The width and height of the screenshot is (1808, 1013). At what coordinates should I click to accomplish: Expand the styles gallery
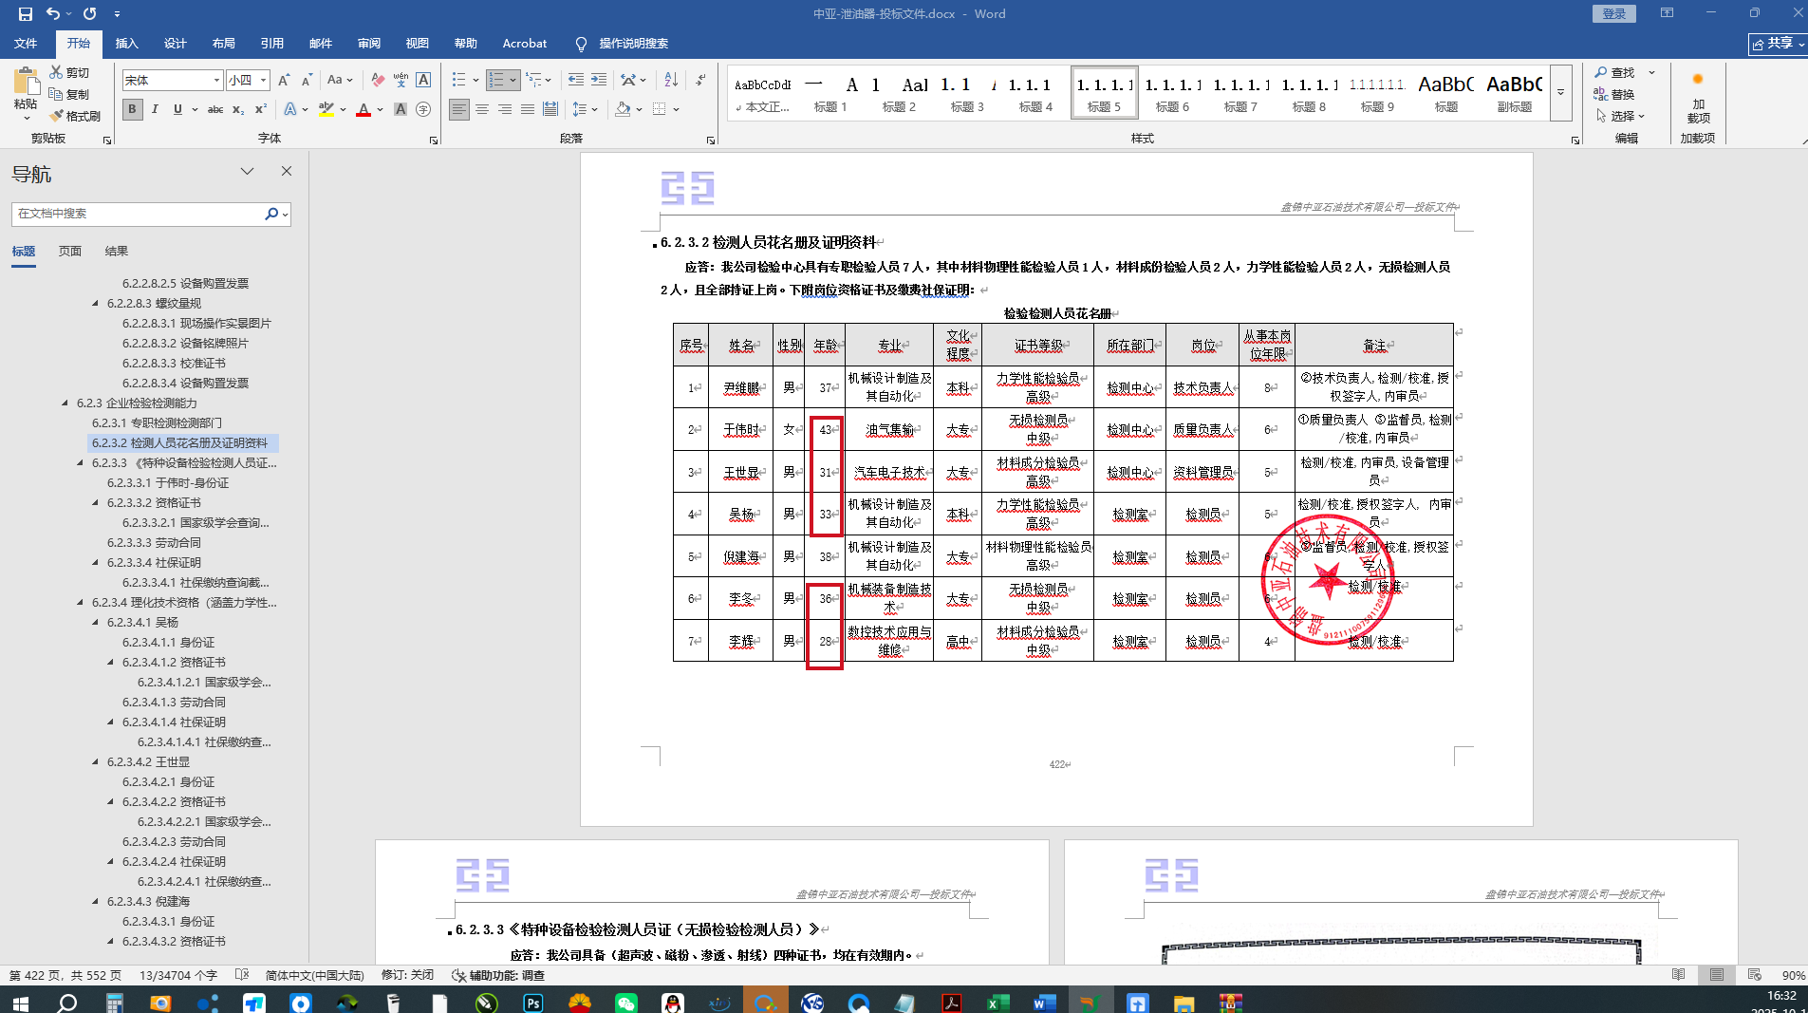pyautogui.click(x=1560, y=93)
